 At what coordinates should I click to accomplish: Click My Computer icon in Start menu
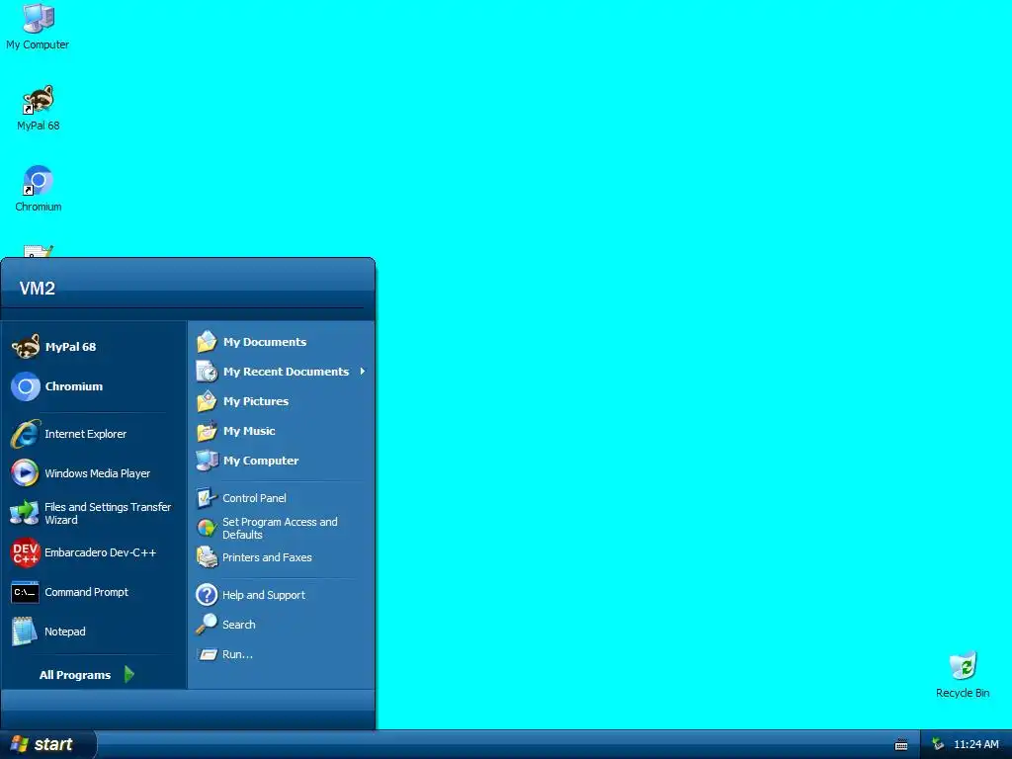pyautogui.click(x=207, y=461)
